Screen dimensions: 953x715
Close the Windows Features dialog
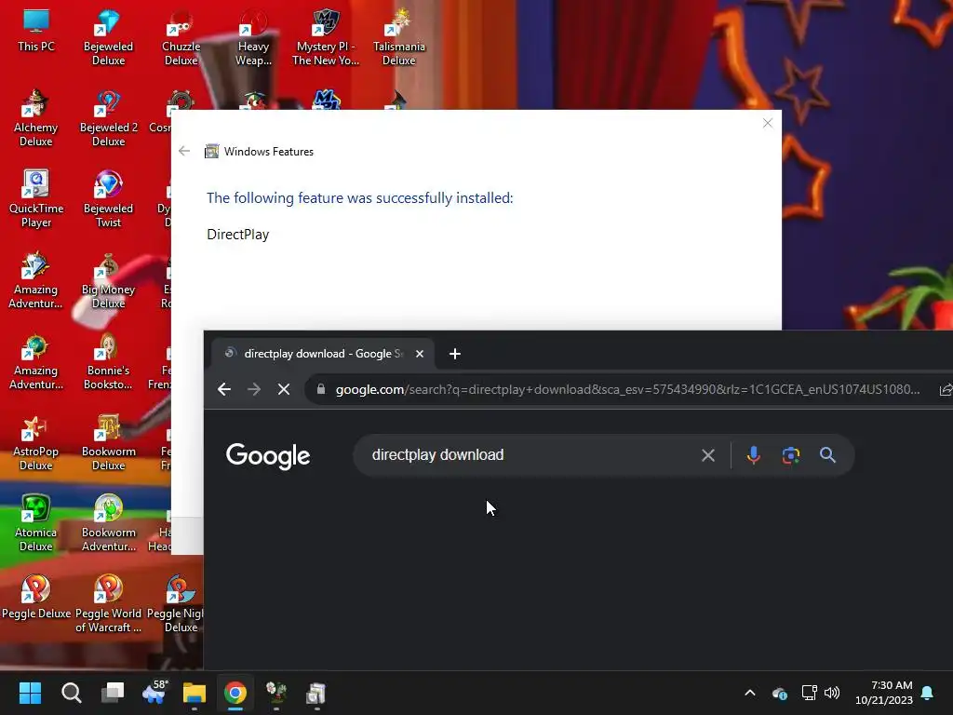768,124
